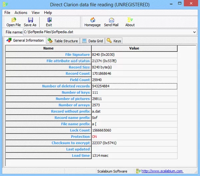
Task: Open the About toolbar icon
Action: coord(130,20)
